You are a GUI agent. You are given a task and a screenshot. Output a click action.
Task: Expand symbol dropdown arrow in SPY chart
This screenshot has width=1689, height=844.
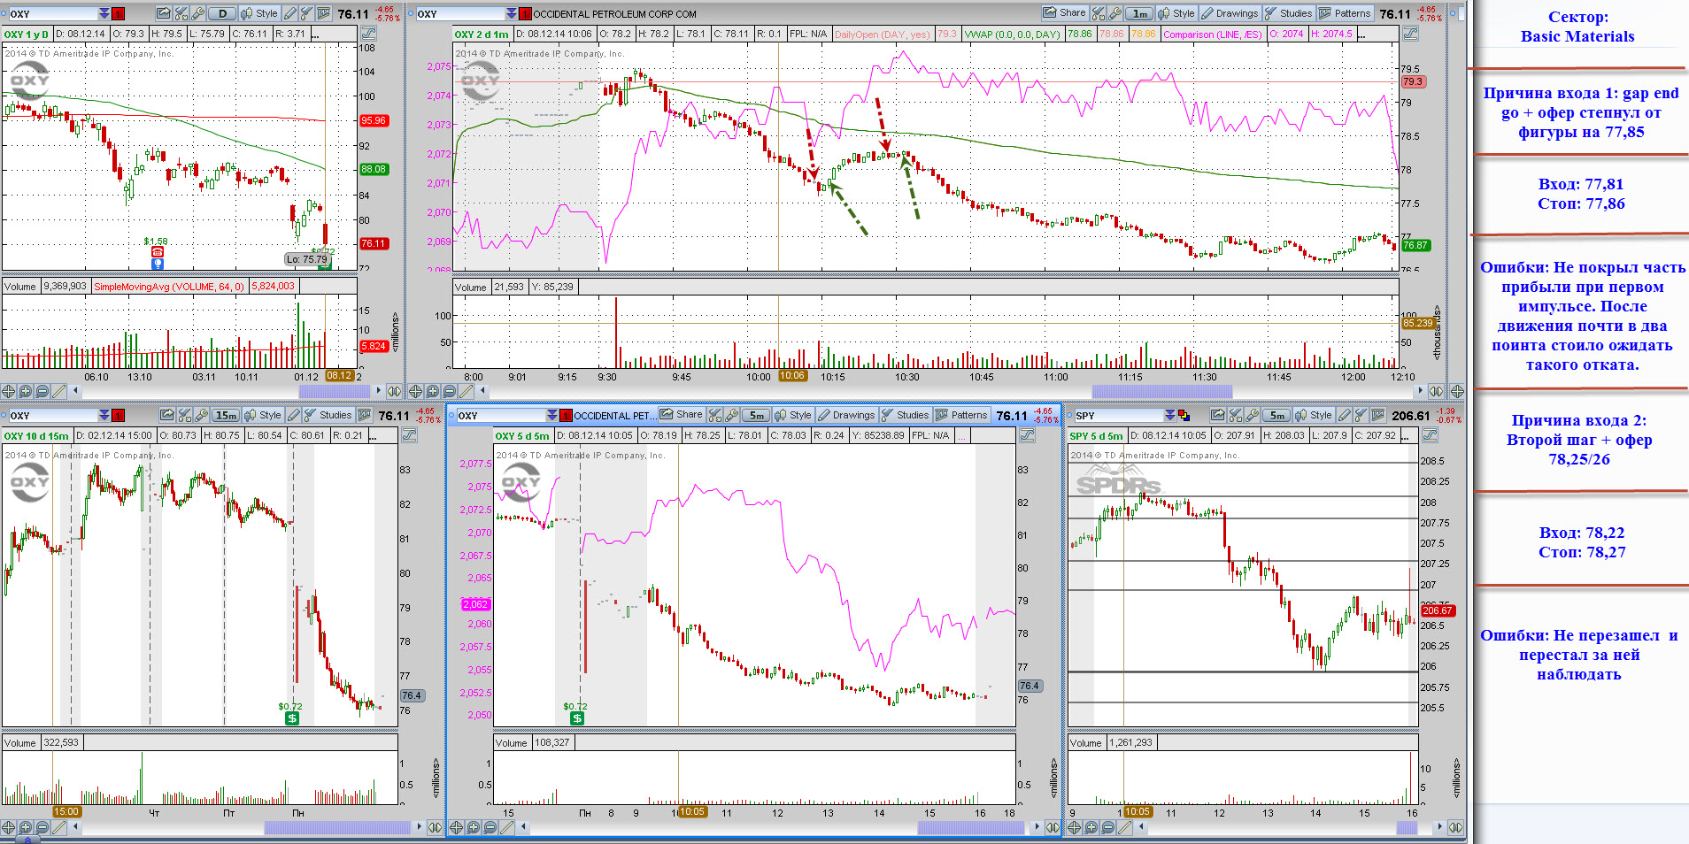(x=1169, y=415)
